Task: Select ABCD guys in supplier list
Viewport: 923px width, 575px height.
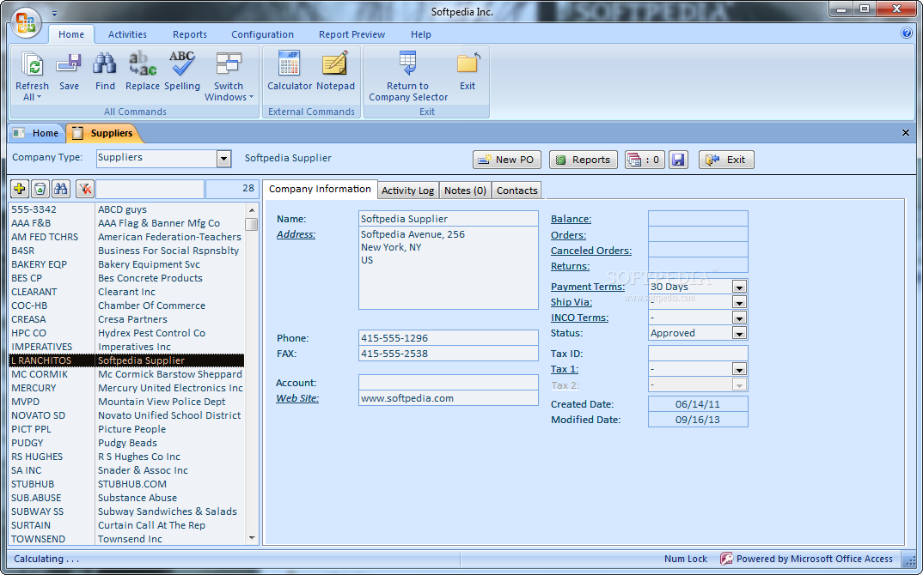Action: point(126,209)
